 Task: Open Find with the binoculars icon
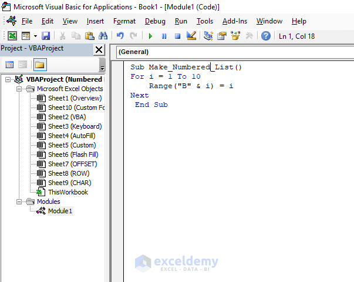point(103,36)
